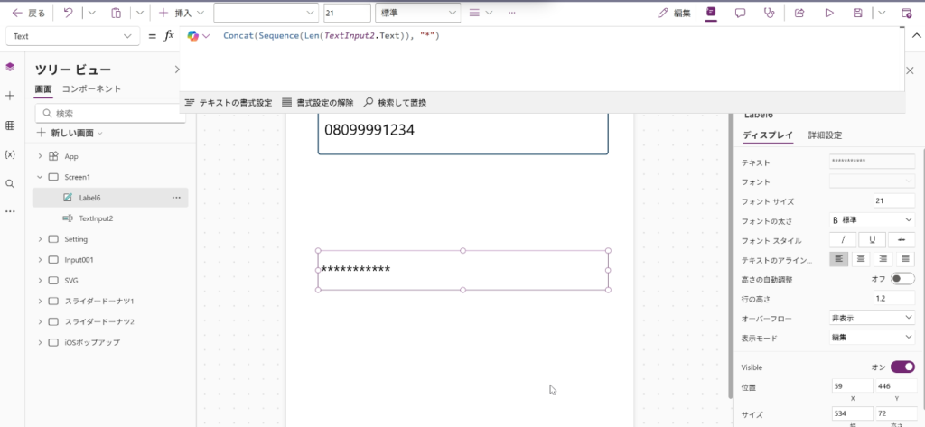Screen dimensions: 925x427
Task: Open the Comments icon in the top bar
Action: pos(740,13)
